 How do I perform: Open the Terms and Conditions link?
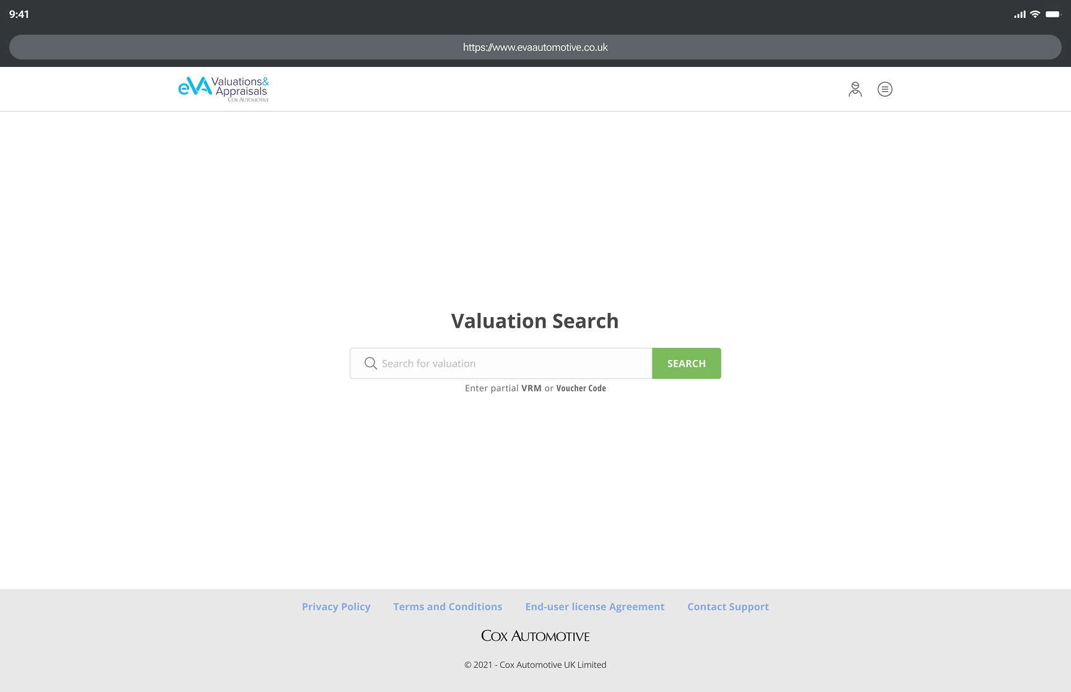[x=447, y=607]
